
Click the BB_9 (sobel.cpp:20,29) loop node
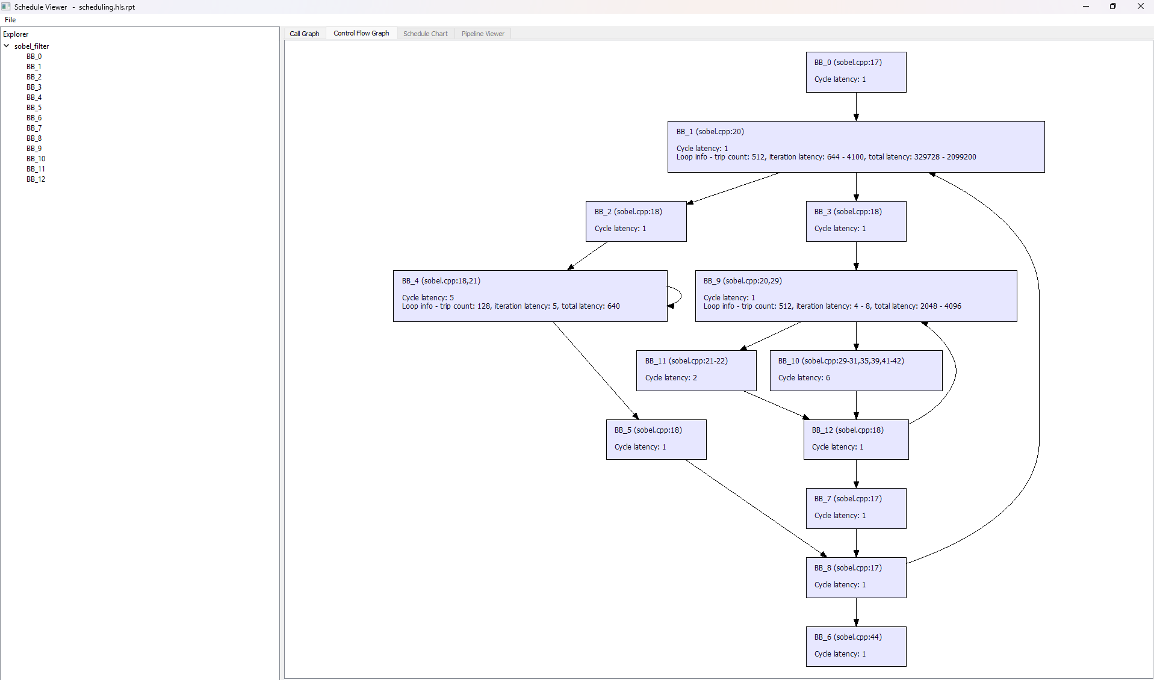pos(856,296)
